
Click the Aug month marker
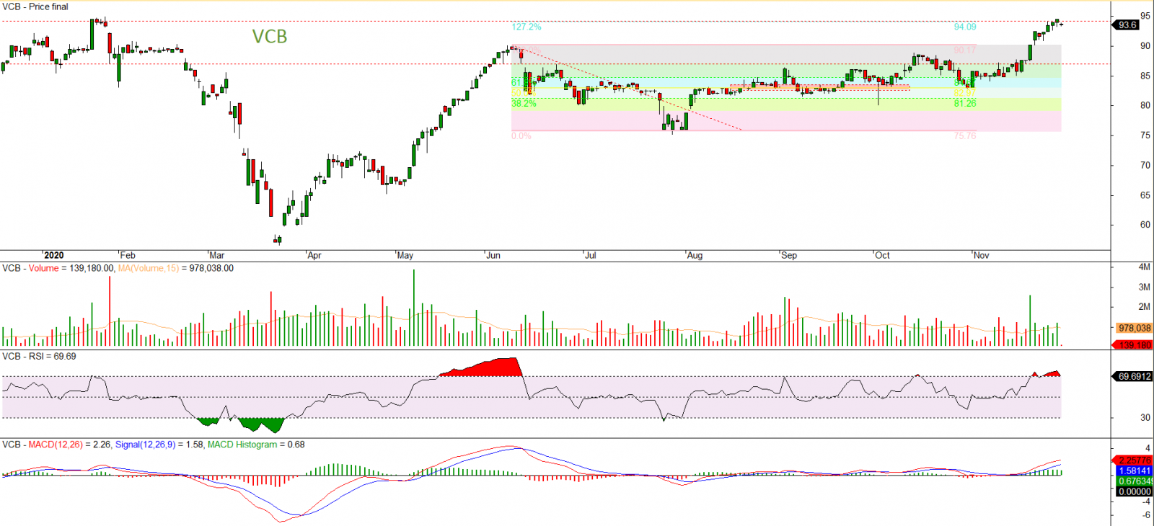(x=695, y=255)
